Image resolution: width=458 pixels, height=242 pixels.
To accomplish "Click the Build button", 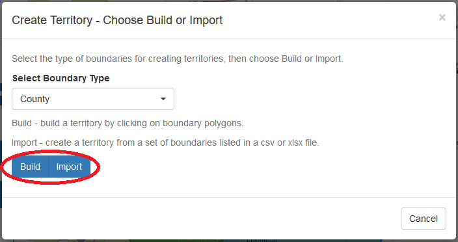I will (x=30, y=167).
